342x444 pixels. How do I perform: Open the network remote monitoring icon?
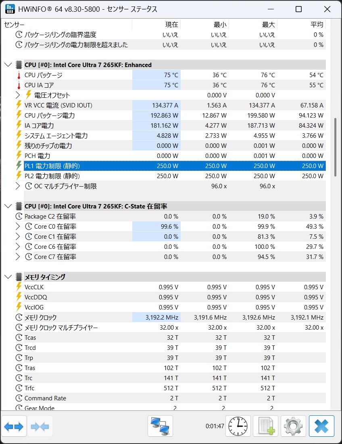[x=160, y=426]
